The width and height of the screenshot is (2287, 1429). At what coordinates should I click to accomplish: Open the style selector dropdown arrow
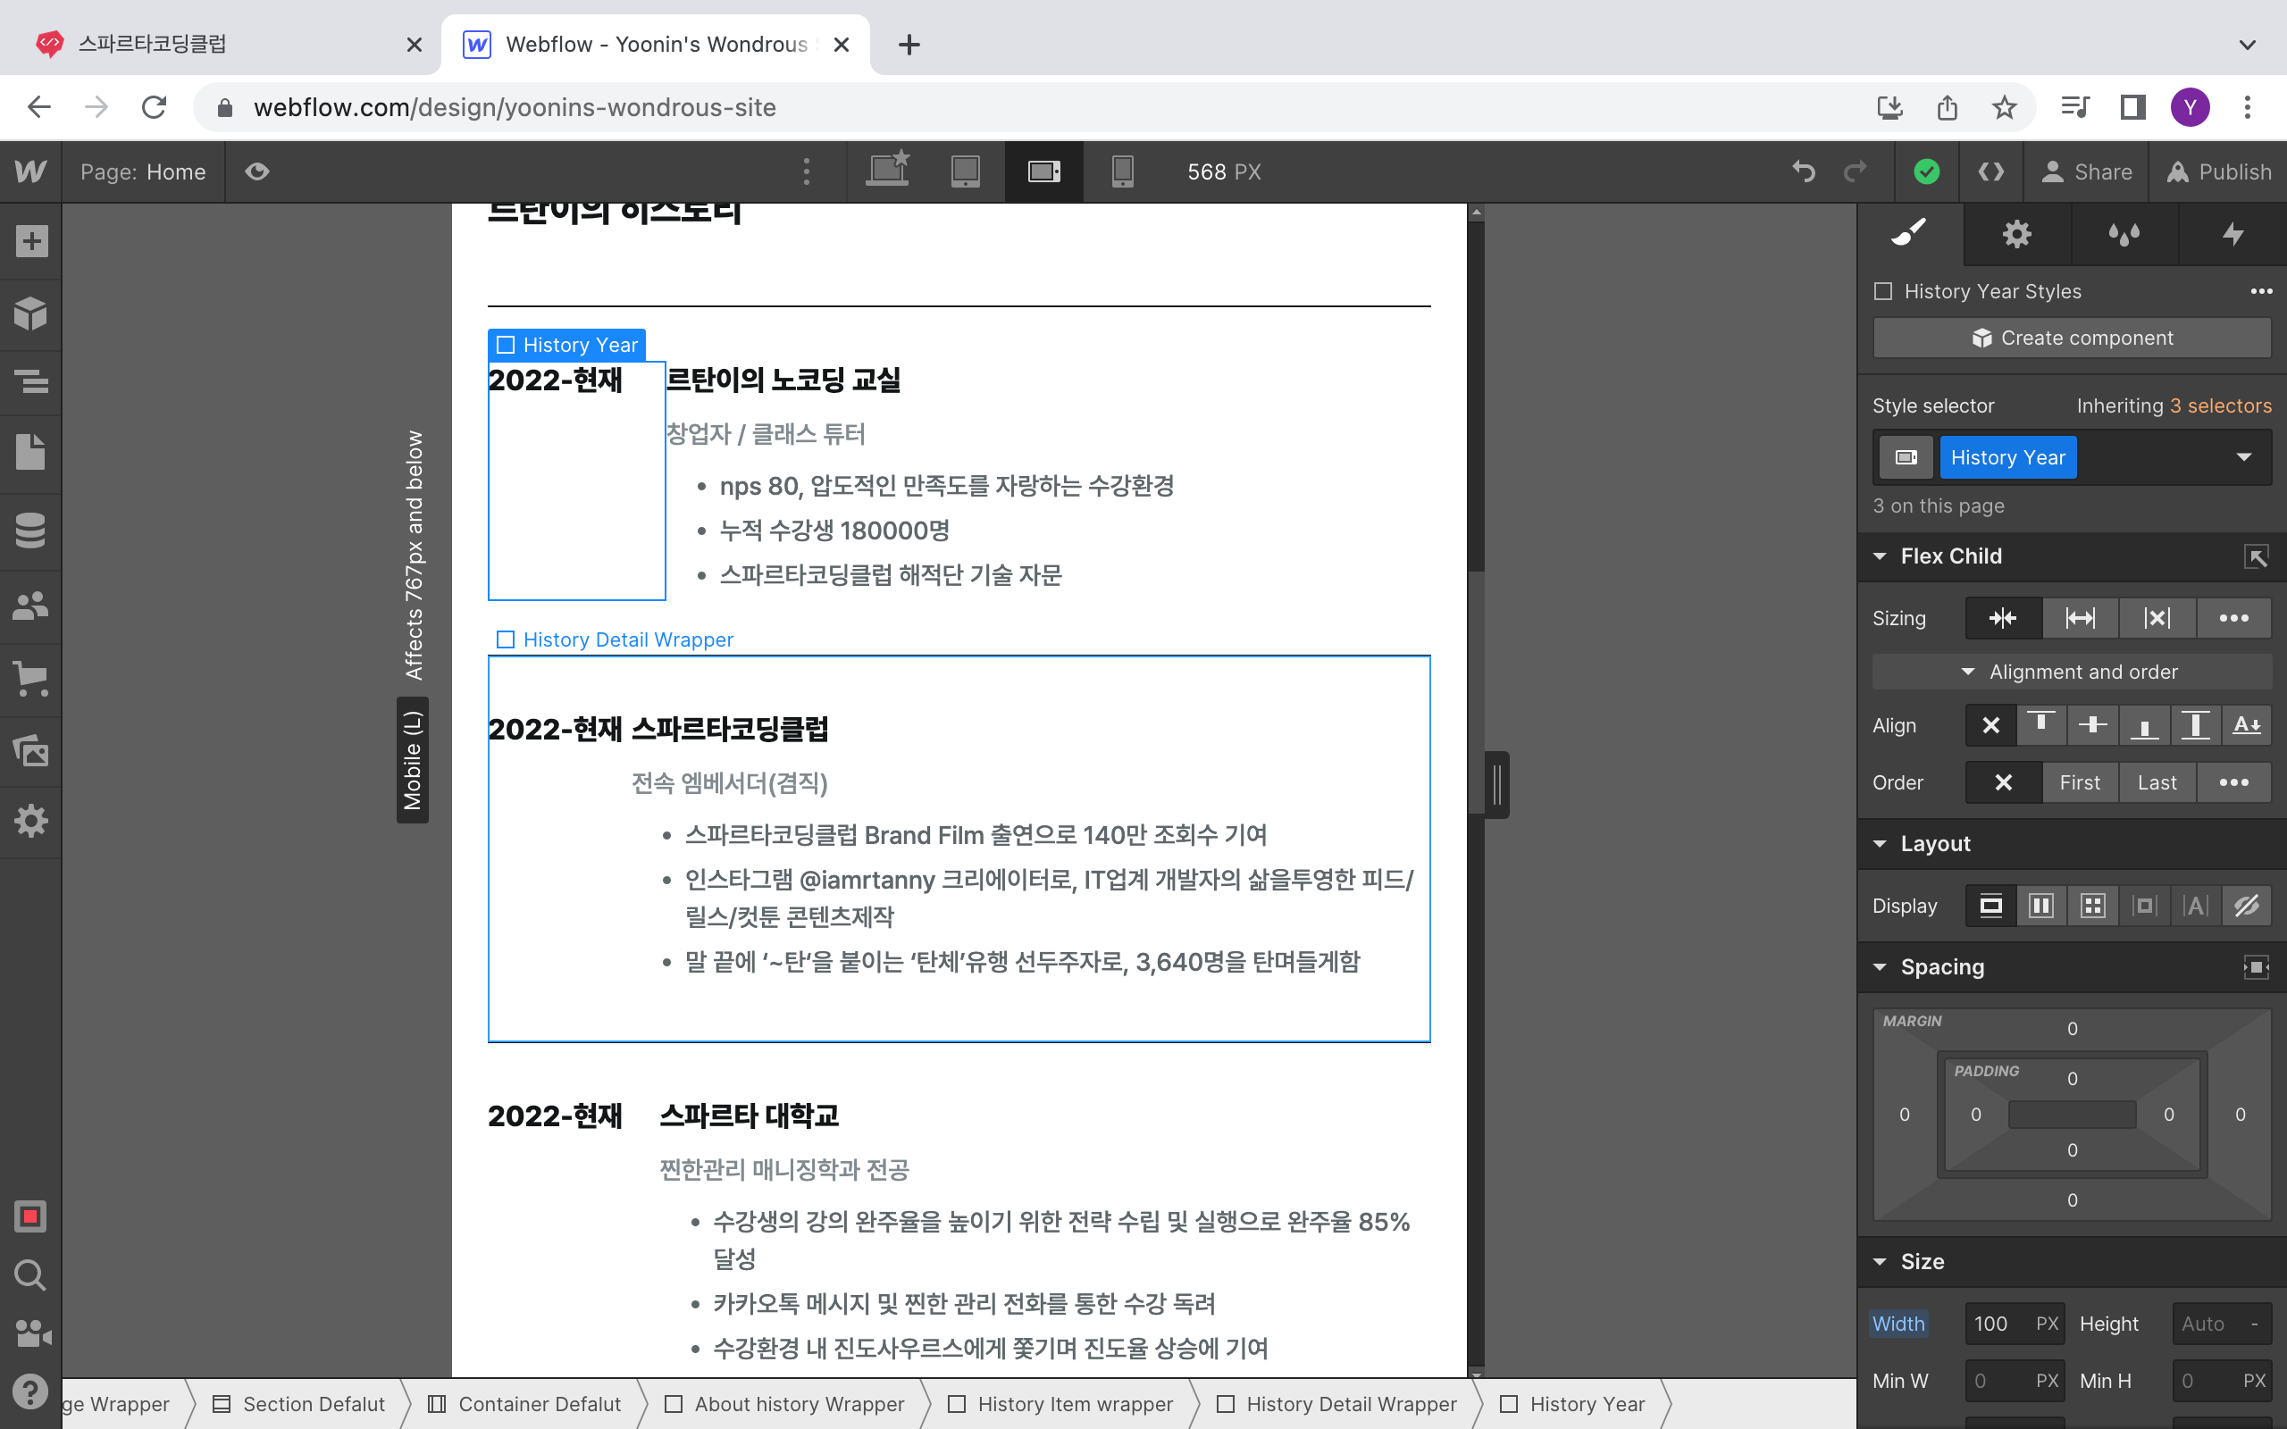pyautogui.click(x=2243, y=457)
